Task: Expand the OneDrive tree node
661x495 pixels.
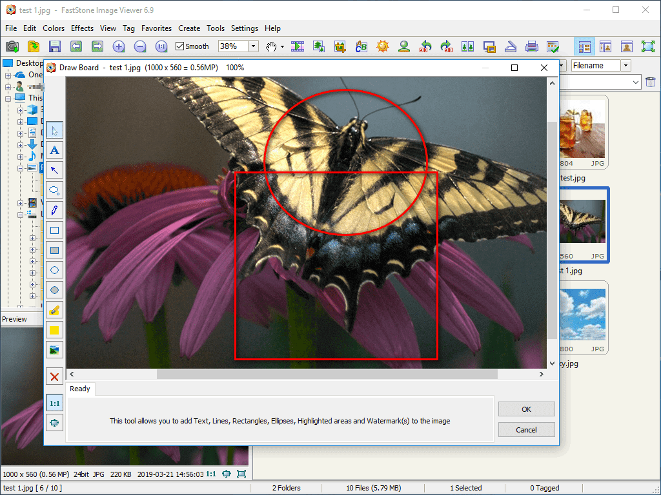Action: click(x=8, y=75)
